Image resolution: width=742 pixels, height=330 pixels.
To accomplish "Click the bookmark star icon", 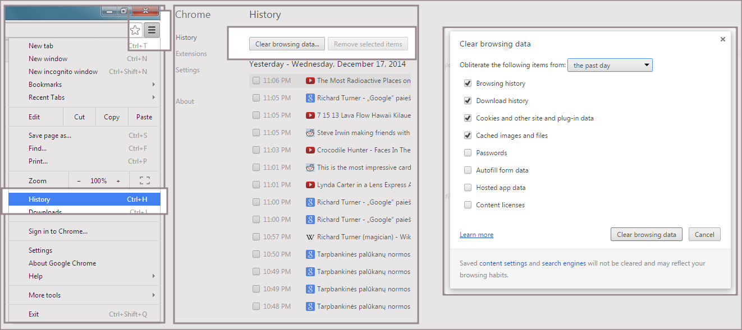I will (x=135, y=30).
